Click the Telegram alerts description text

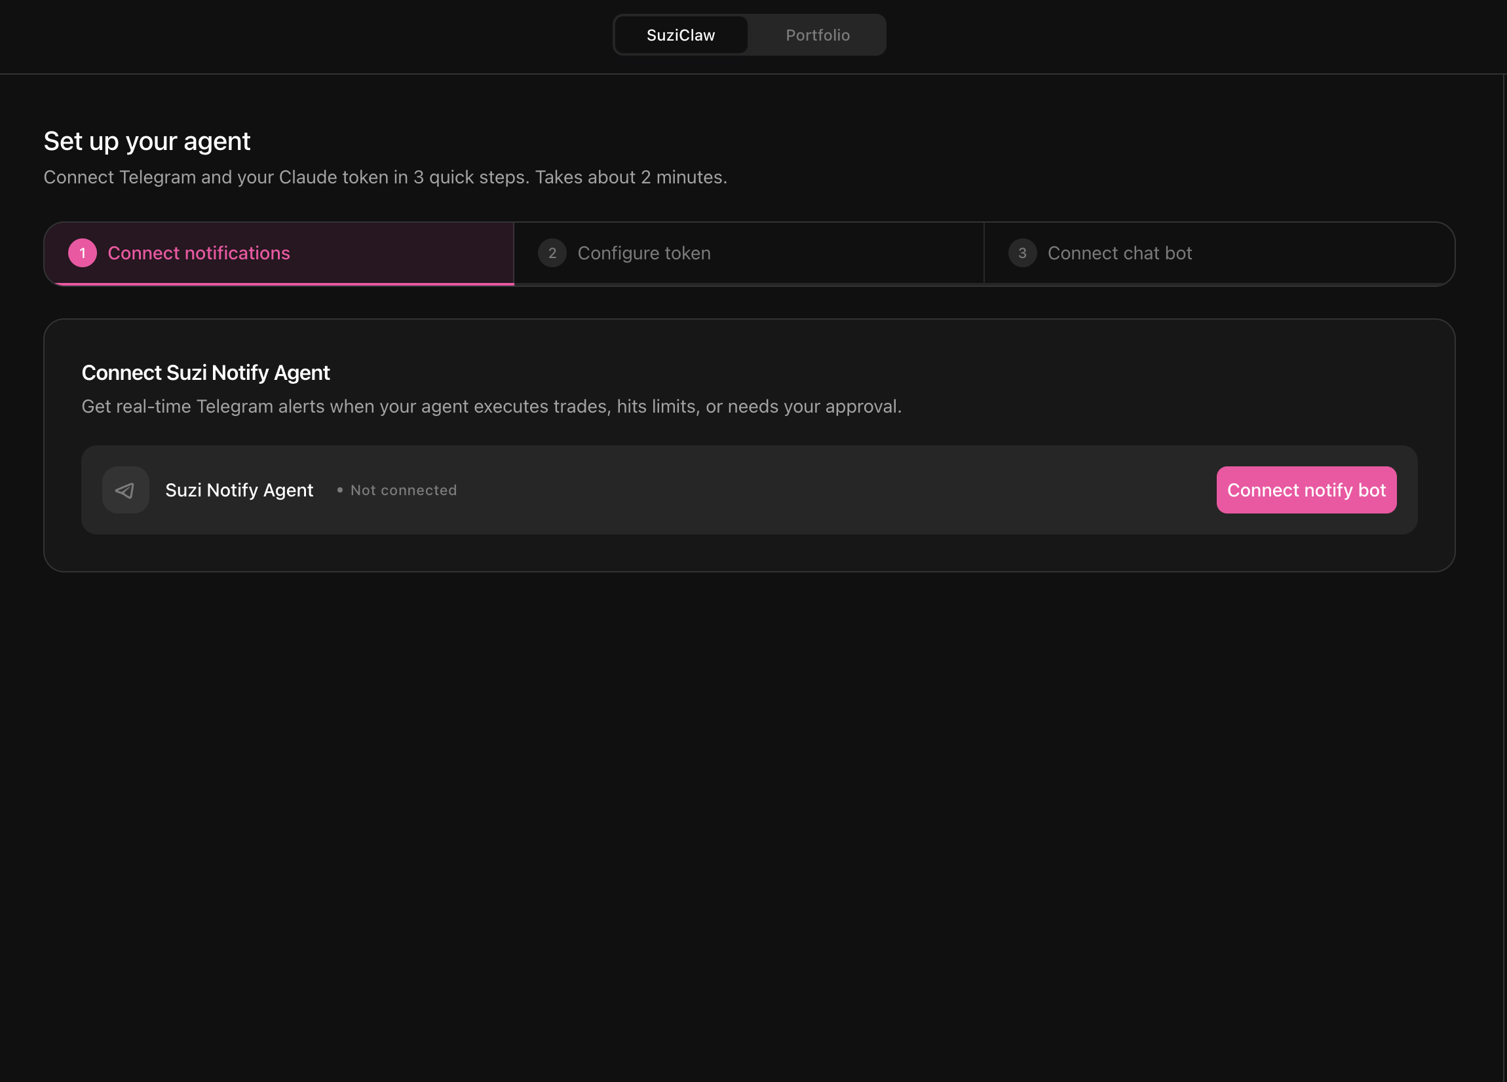pos(491,407)
